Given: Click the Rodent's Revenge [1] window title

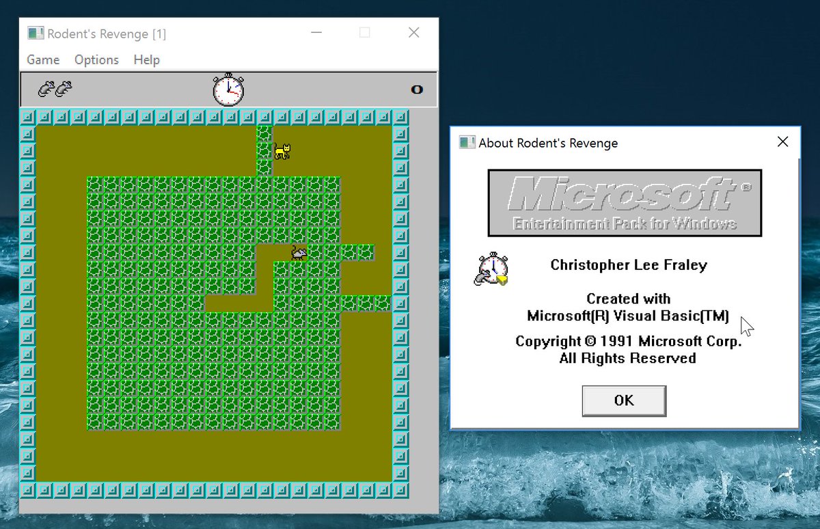Looking at the screenshot, I should [x=107, y=34].
